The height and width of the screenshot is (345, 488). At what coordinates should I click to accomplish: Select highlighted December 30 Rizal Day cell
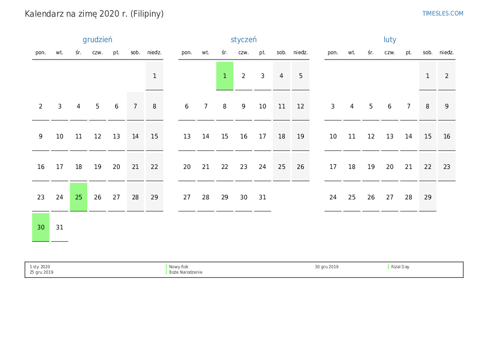pos(40,227)
